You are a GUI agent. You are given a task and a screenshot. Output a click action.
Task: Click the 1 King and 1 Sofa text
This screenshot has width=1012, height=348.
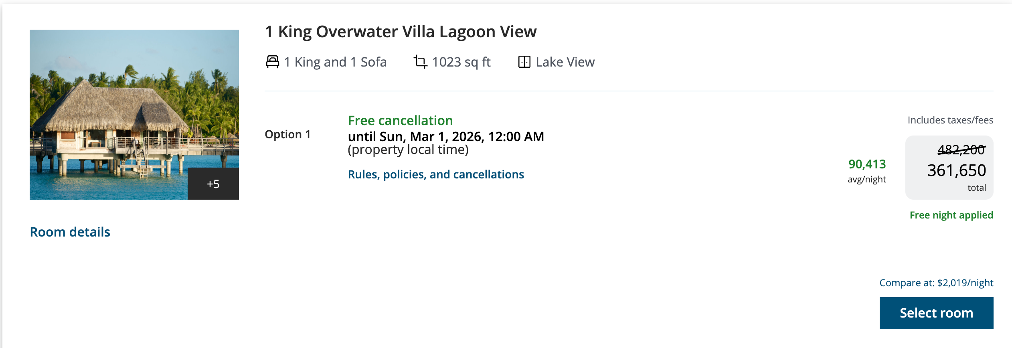(335, 62)
